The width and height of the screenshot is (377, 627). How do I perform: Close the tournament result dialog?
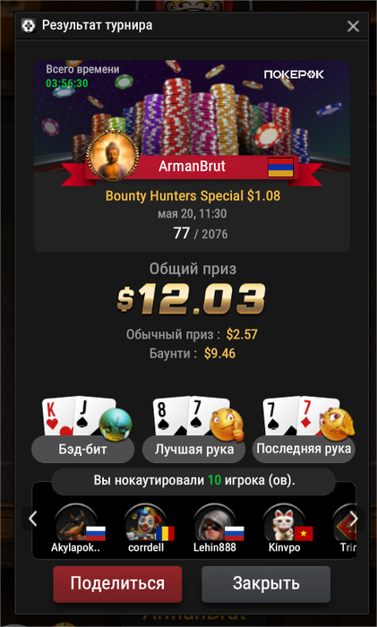click(x=353, y=26)
